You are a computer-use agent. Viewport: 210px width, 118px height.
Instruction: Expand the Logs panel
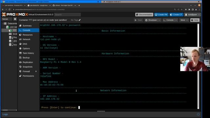point(5,114)
